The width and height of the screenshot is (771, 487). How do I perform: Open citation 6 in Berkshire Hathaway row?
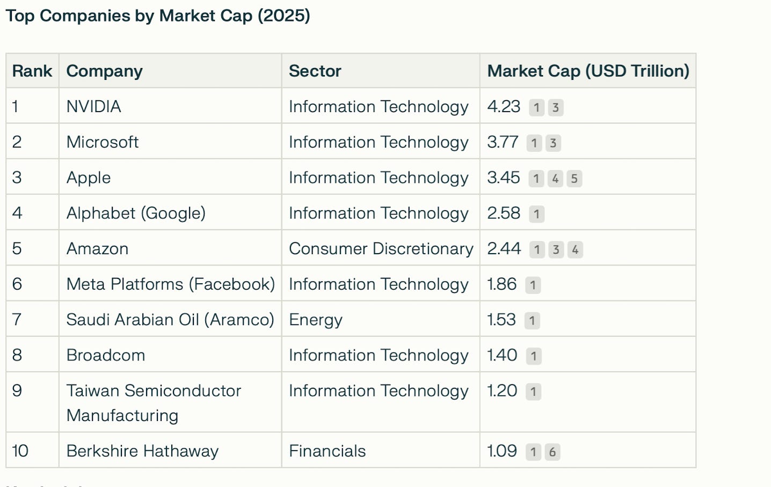click(x=552, y=452)
